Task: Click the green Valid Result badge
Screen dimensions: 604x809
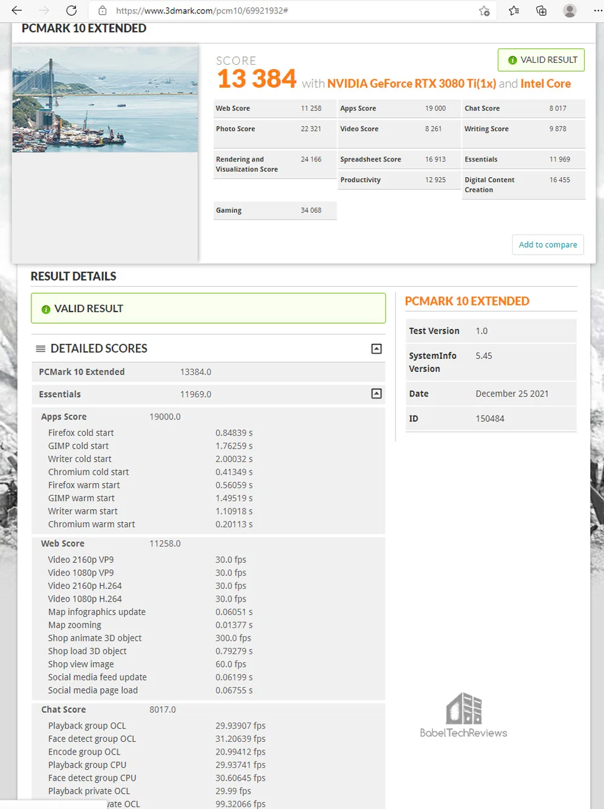Action: pos(541,60)
